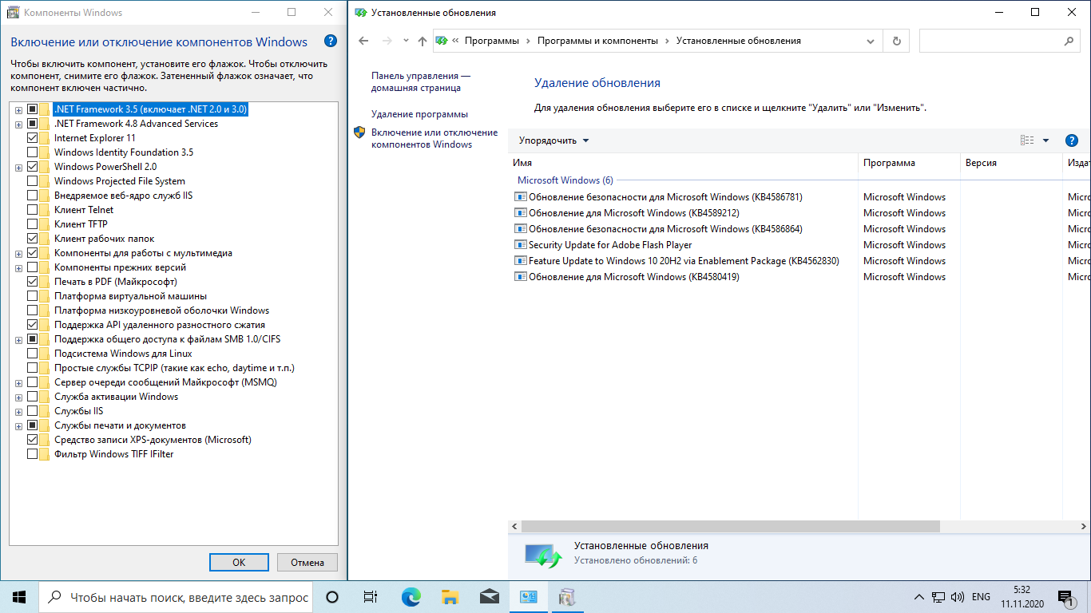Viewport: 1091px width, 613px height.
Task: Enable Windows Identity Foundation 3.5 checkbox
Action: [32, 152]
